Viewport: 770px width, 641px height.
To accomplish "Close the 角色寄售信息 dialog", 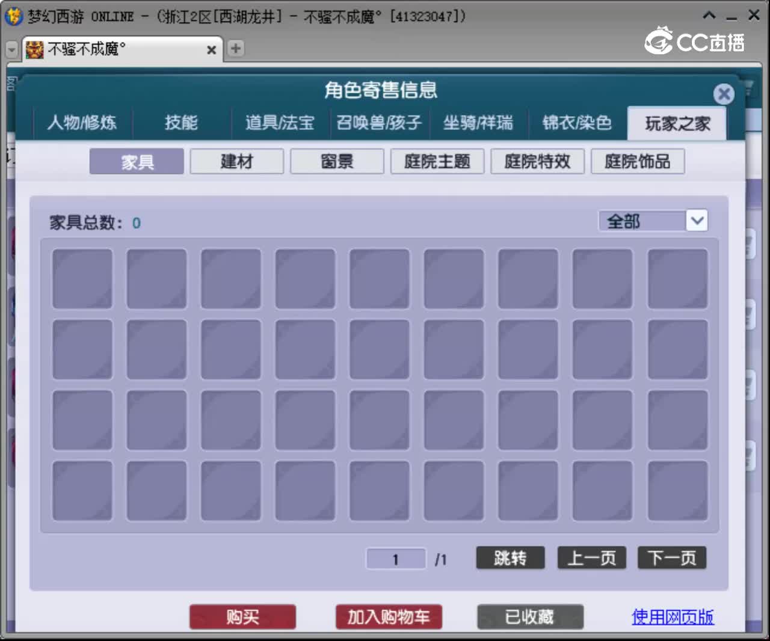I will click(x=724, y=94).
